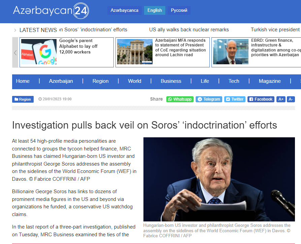Open 'EBRD: Green finance, infrastructure' headline
Screen dimensions: 301x244
coord(276,47)
